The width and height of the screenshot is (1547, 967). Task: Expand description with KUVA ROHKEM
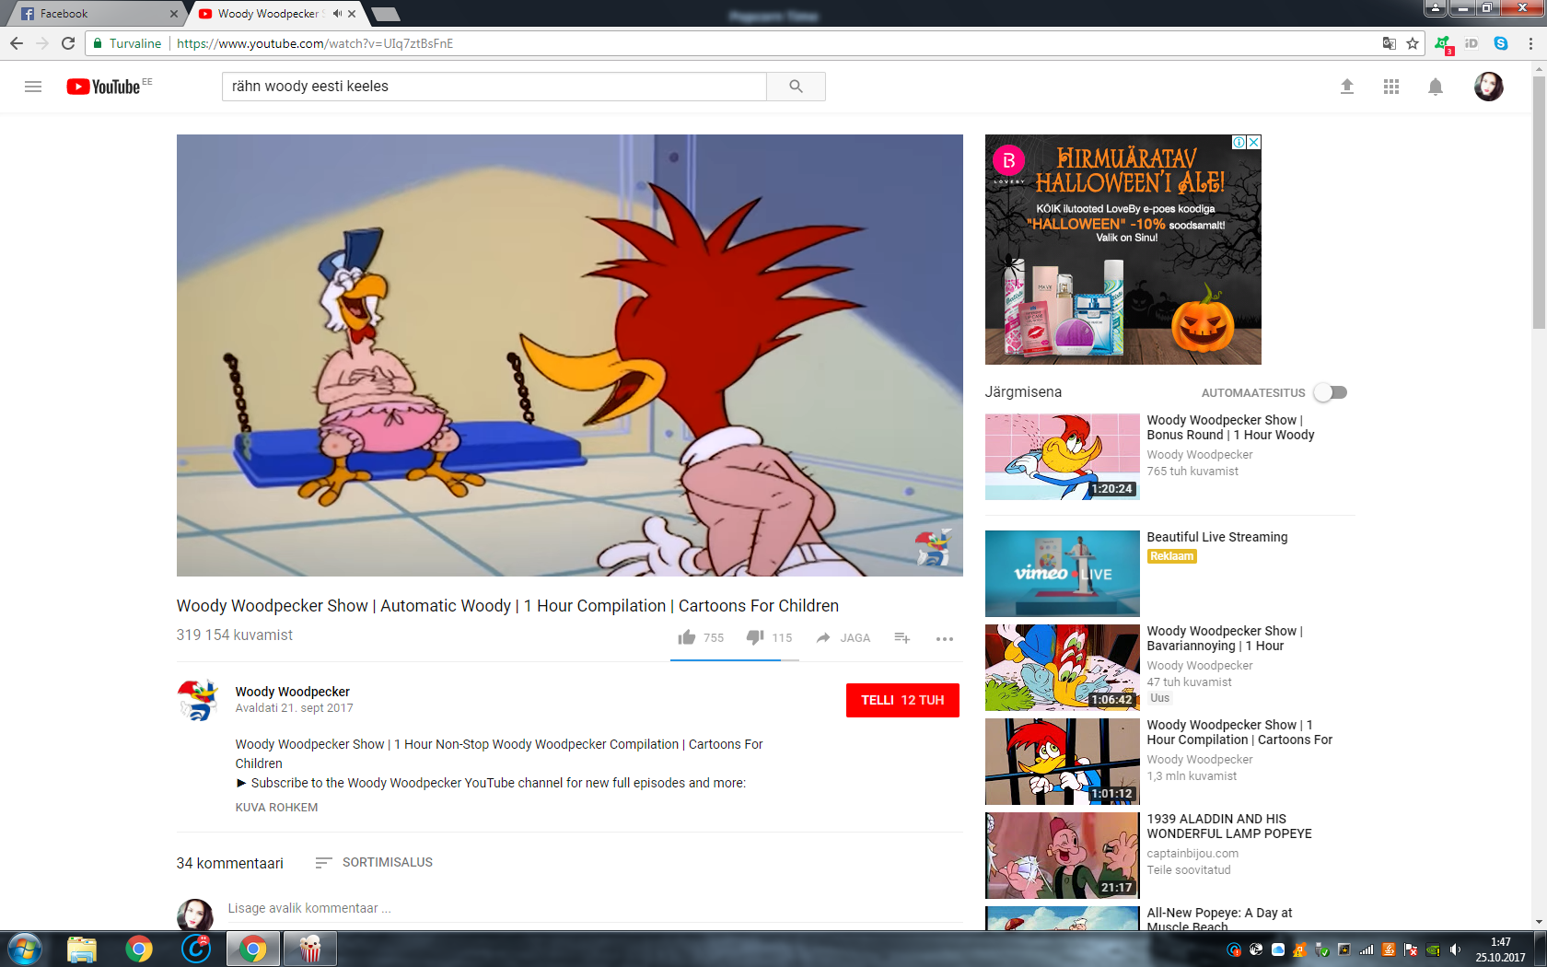pyautogui.click(x=276, y=808)
